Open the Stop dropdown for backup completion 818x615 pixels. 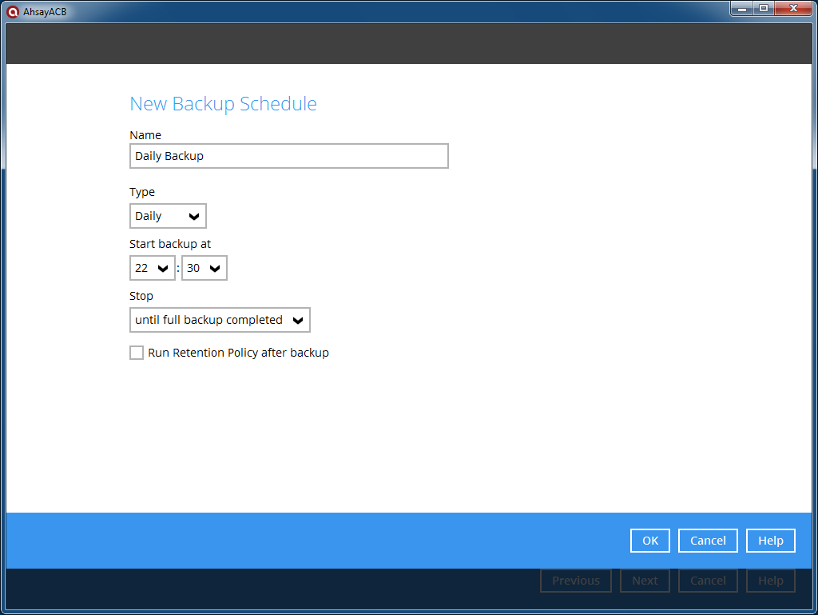coord(220,320)
